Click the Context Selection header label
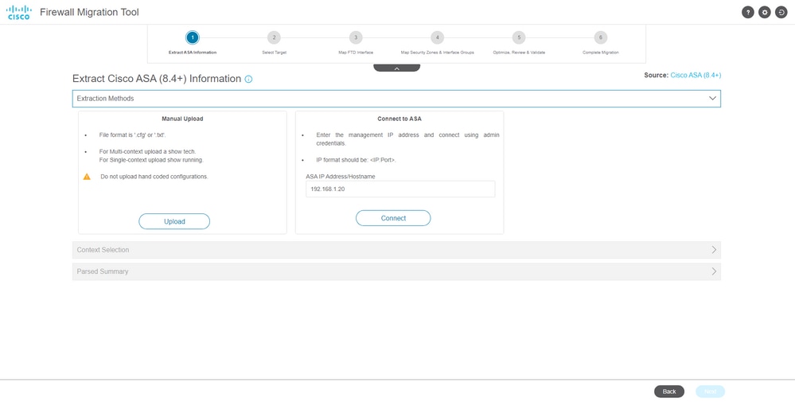 (103, 250)
